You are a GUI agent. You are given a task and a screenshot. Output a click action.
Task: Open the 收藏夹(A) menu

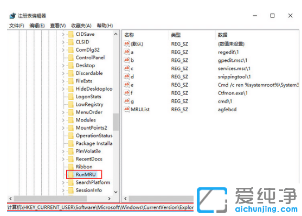81,26
